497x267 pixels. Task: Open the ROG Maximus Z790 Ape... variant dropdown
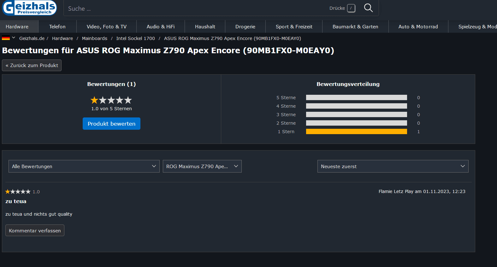(x=202, y=166)
